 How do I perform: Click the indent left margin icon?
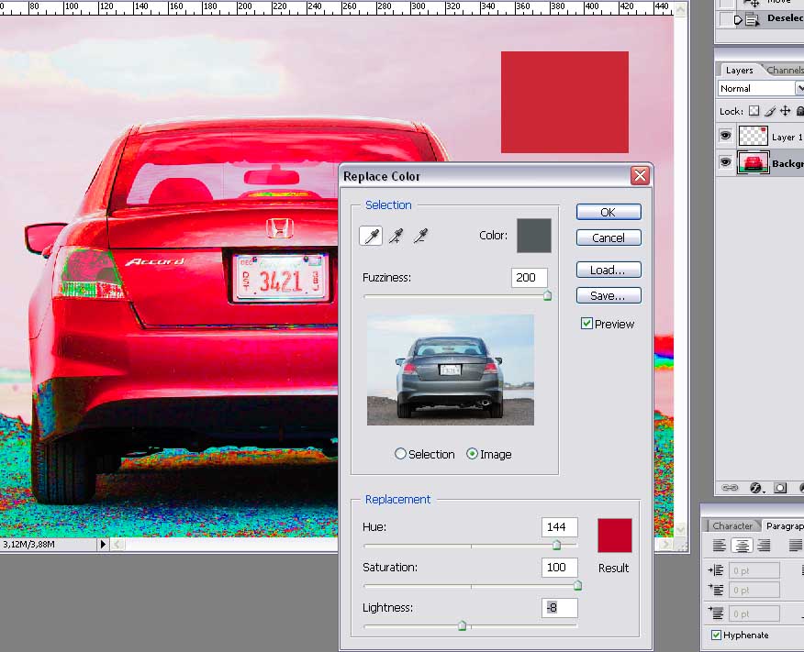pyautogui.click(x=715, y=570)
